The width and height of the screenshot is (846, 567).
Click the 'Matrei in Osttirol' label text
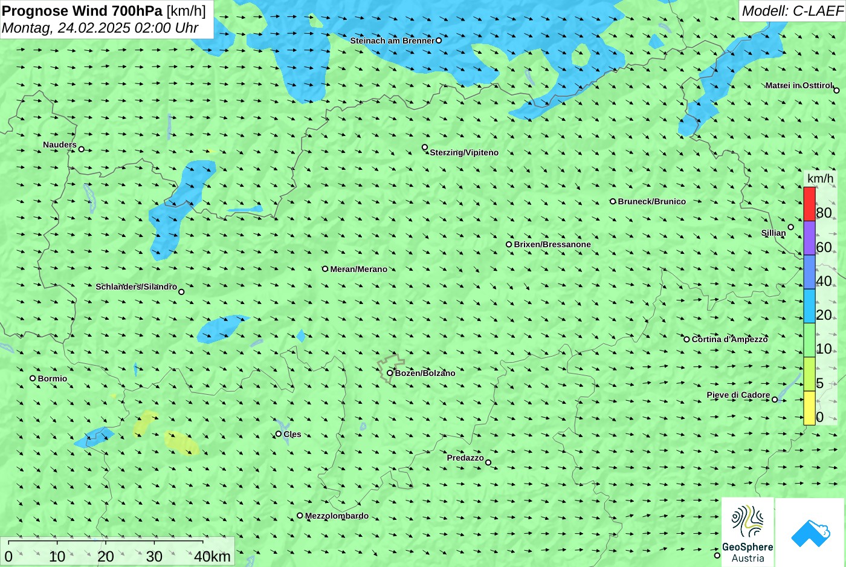coord(799,85)
